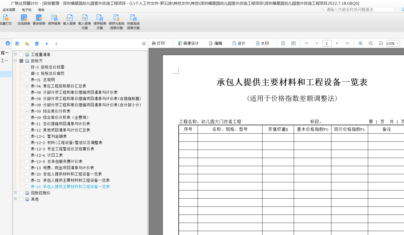Screen dimensions: 404x235
Task: Click the 水印 watermark button
Action: [x=262, y=43]
